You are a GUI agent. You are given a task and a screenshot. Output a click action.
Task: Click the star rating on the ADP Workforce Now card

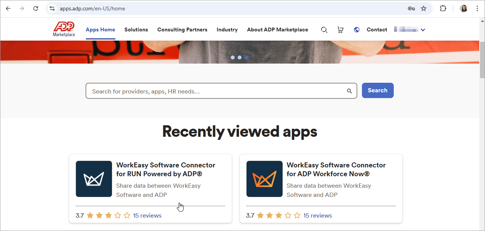tap(279, 215)
